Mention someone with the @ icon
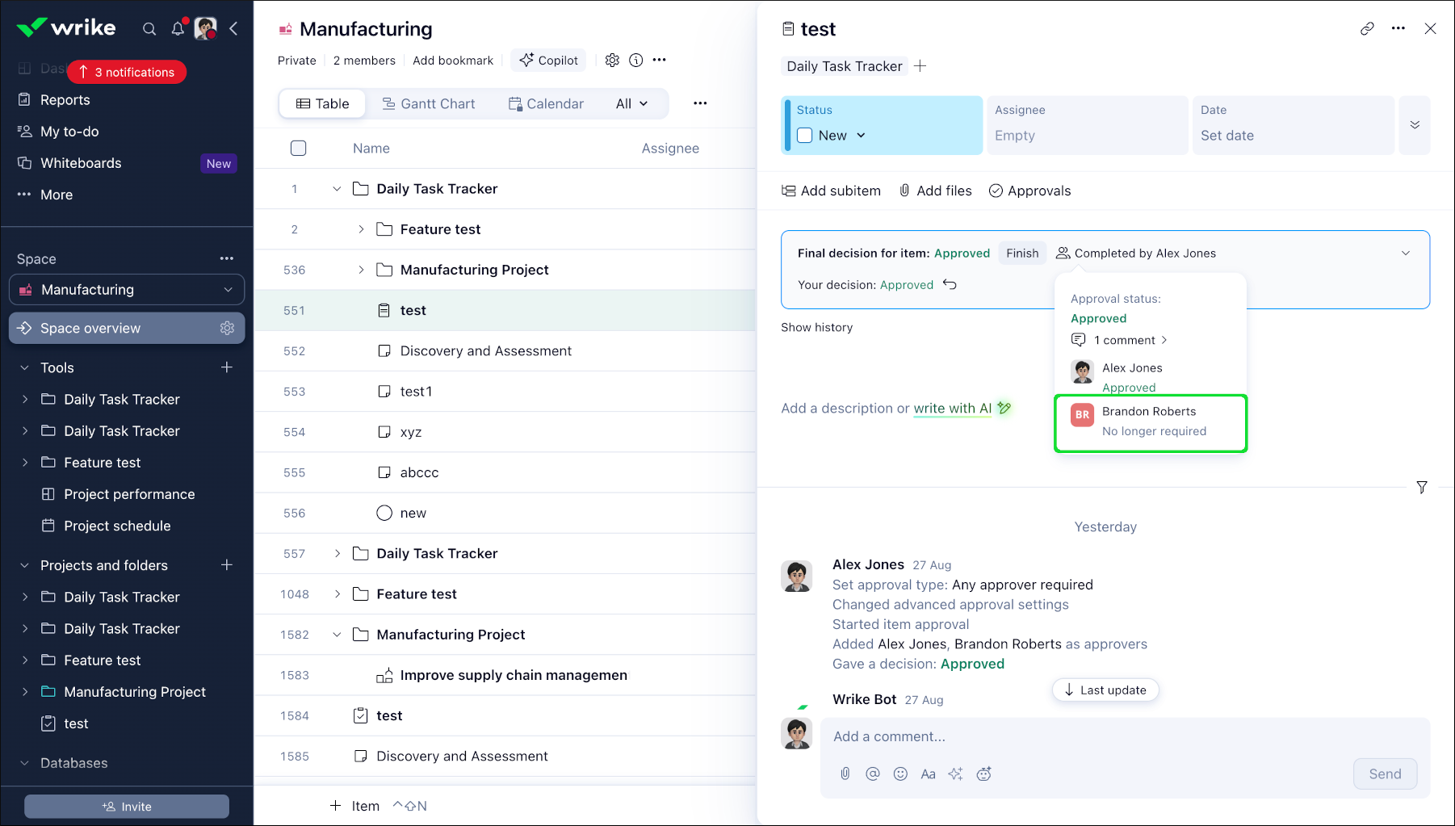 [873, 774]
